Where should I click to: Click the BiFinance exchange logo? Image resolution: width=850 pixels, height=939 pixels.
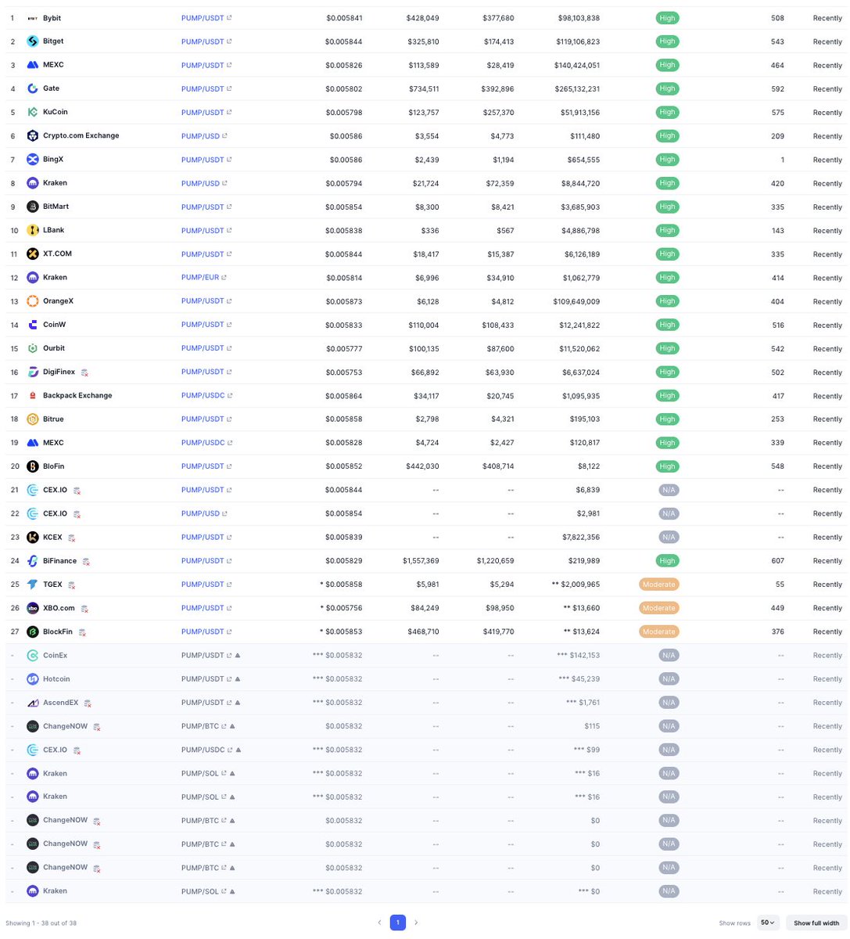[x=33, y=561]
